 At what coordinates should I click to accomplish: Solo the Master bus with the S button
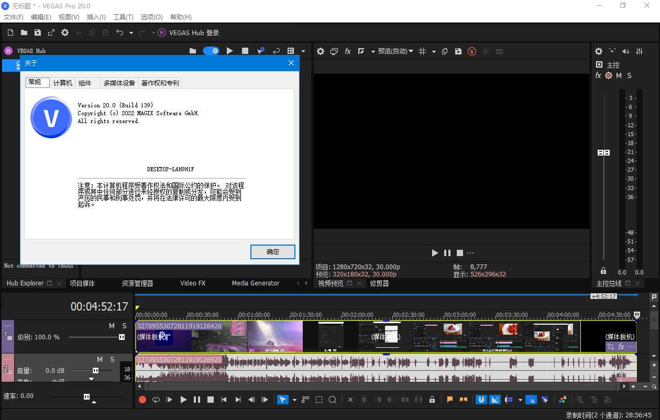coord(629,75)
